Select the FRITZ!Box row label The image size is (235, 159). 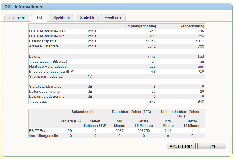click(37, 131)
